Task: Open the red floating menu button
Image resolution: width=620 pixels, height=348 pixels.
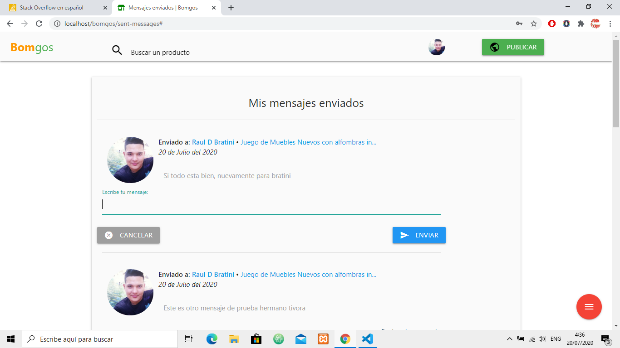Action: click(589, 307)
